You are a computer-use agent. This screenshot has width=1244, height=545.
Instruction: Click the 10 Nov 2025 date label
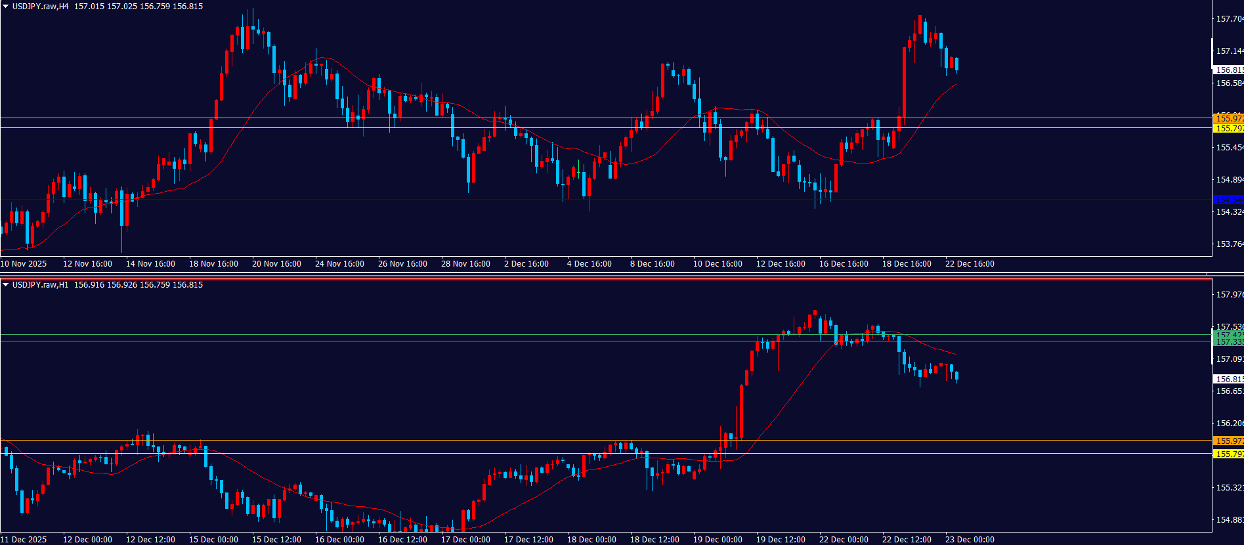point(24,264)
